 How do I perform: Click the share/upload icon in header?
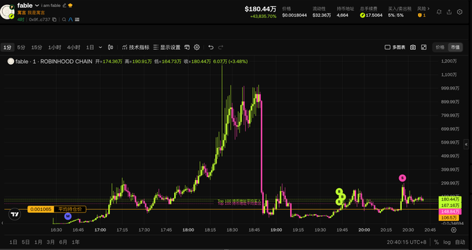[449, 12]
